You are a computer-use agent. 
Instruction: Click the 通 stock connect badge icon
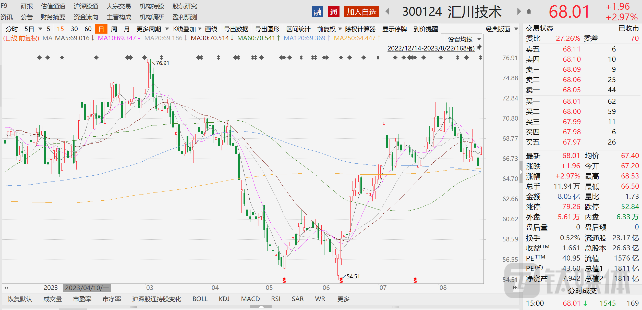(x=333, y=12)
